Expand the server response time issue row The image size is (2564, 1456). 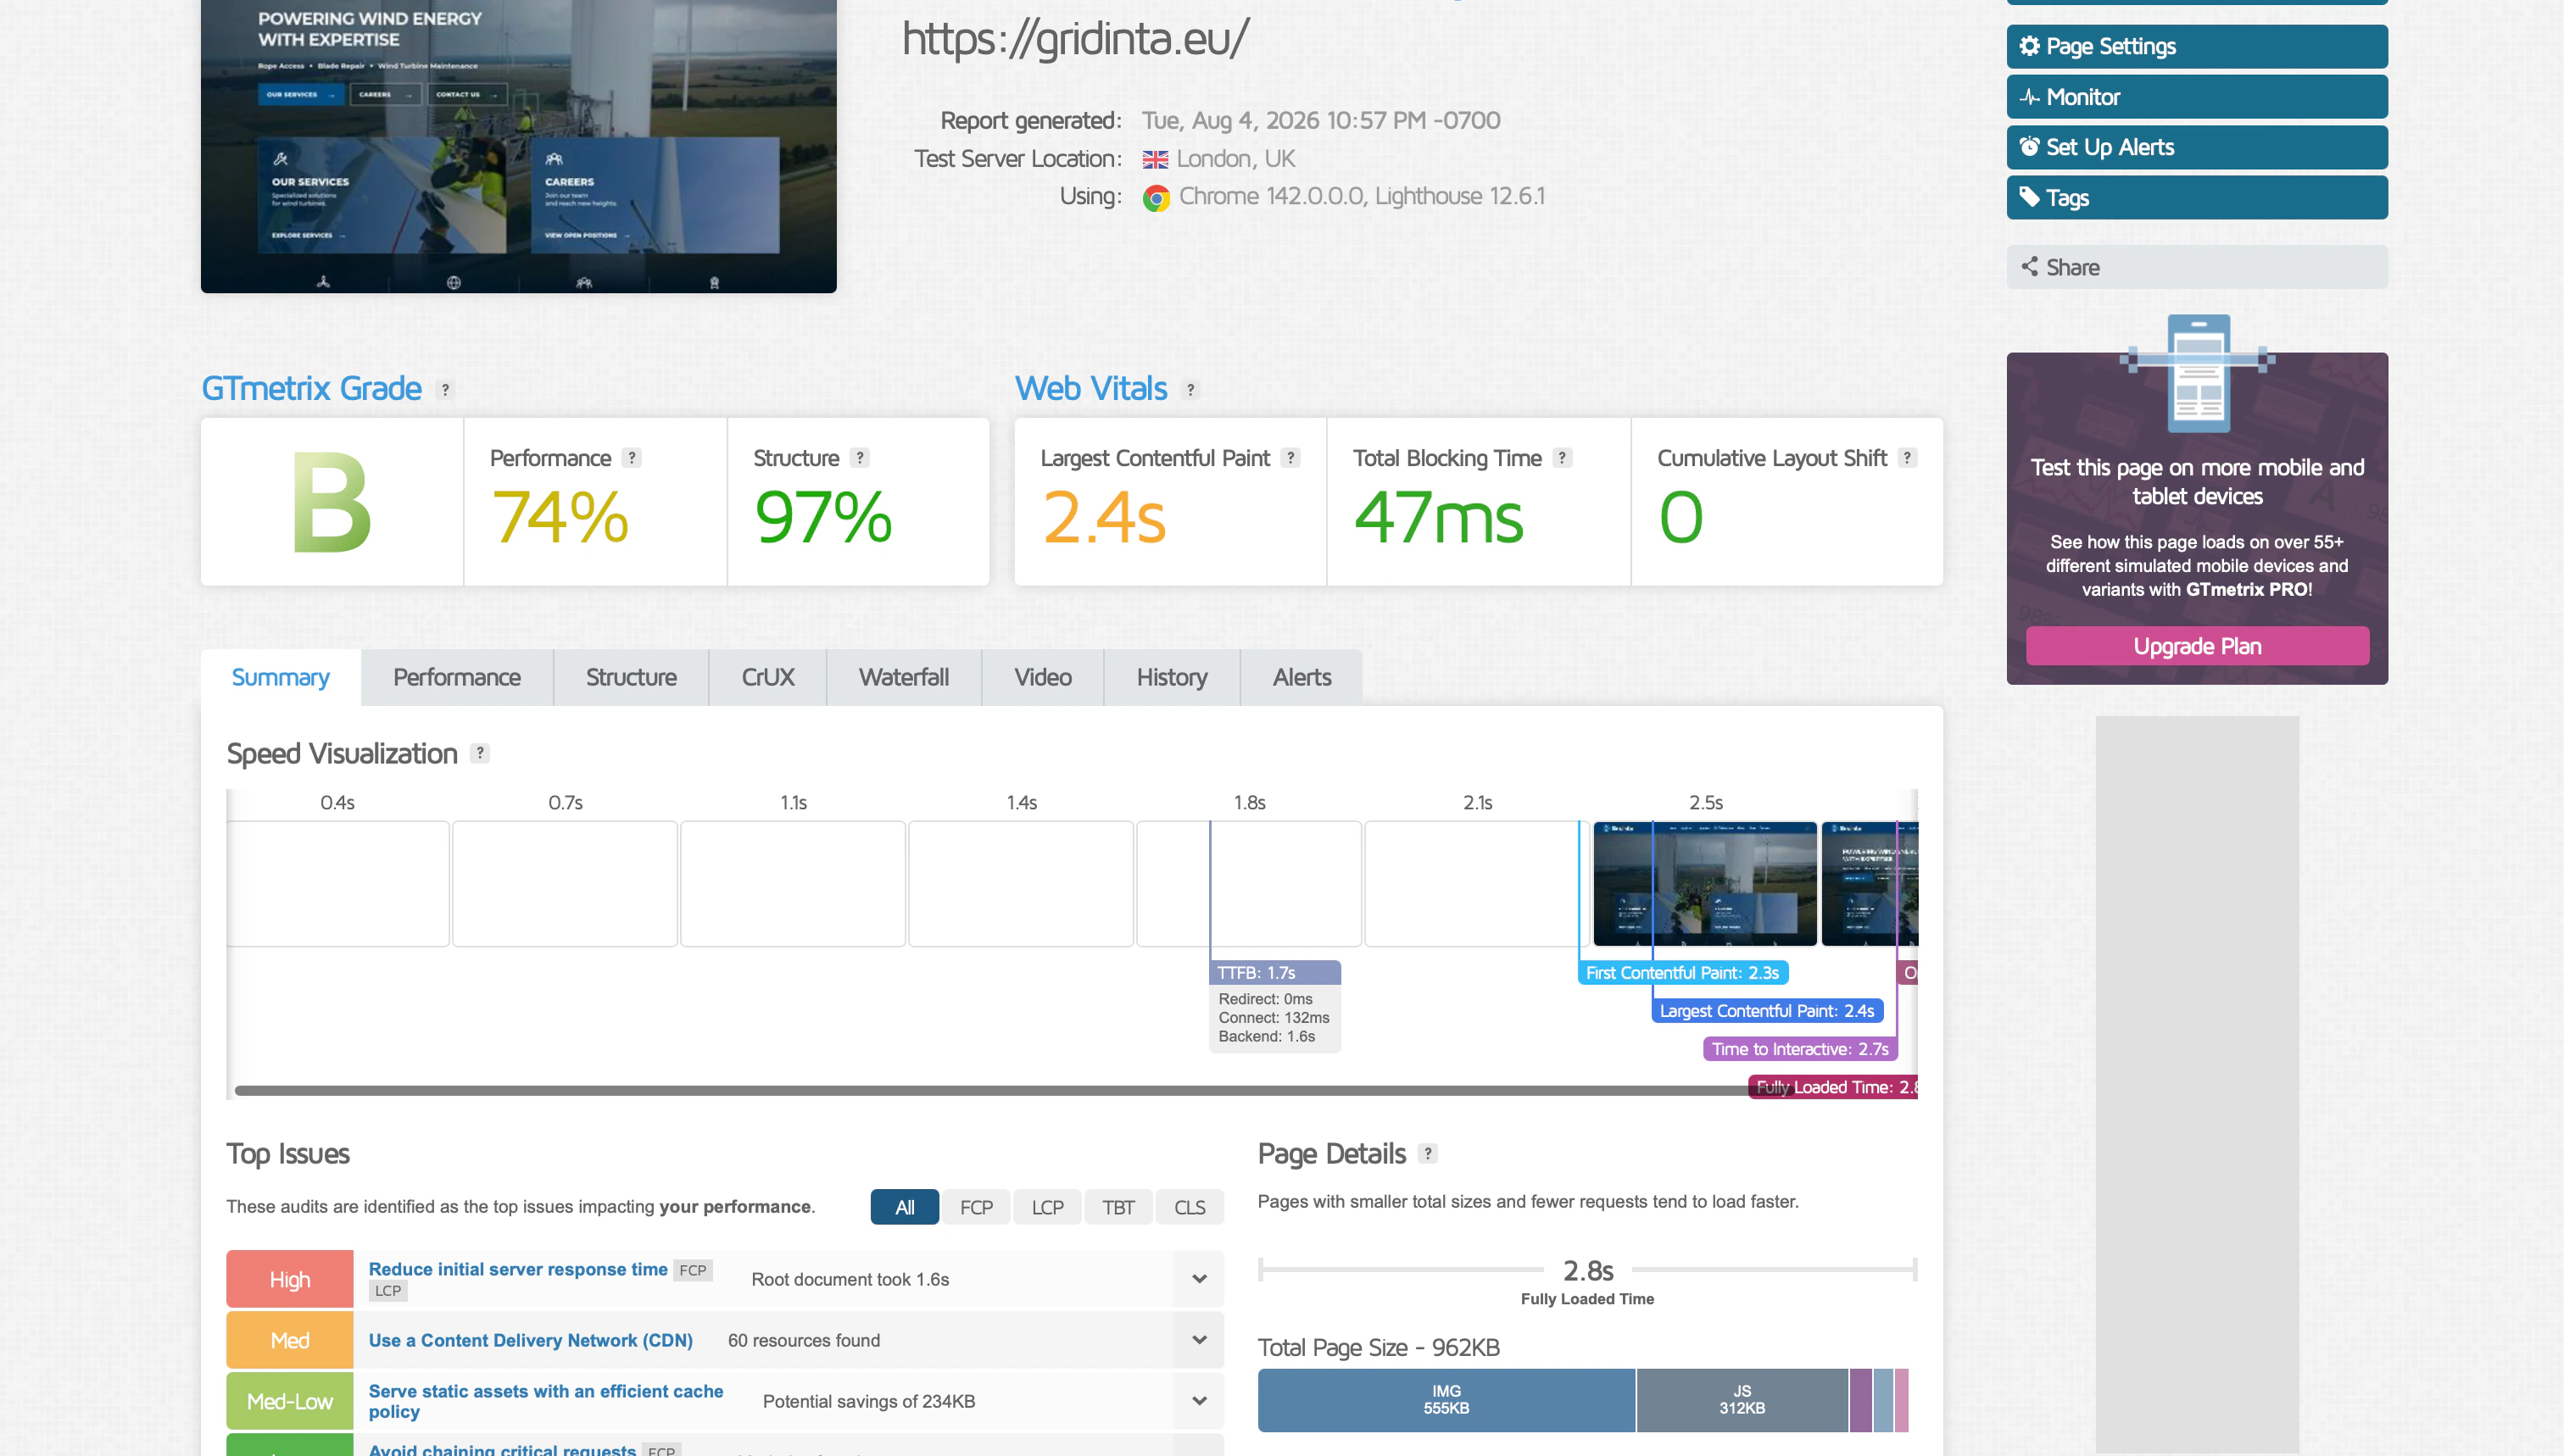coord(1198,1279)
